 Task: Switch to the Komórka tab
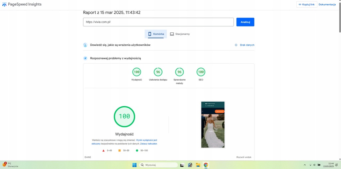[156, 34]
